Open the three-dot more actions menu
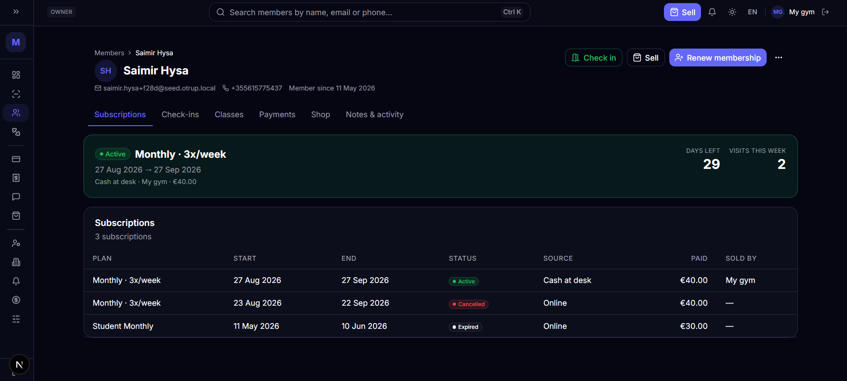The image size is (847, 381). (779, 57)
